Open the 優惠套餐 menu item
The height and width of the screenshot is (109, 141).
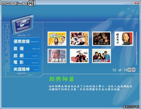(26, 41)
